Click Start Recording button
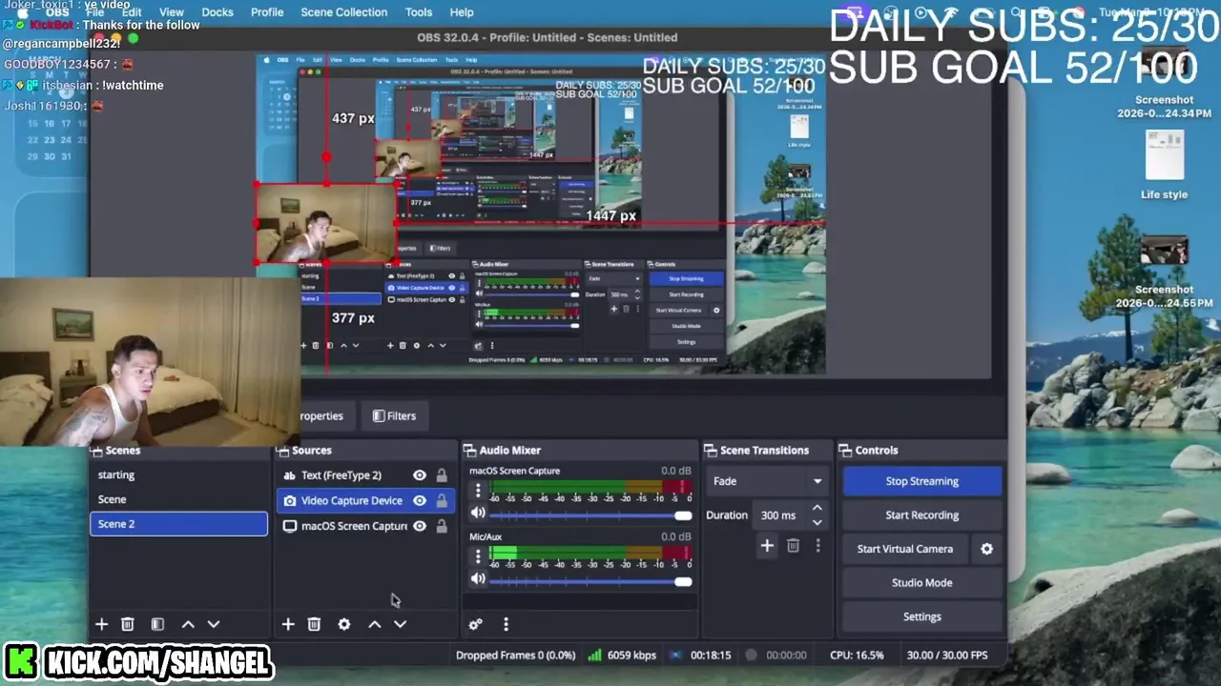The height and width of the screenshot is (686, 1221). [922, 515]
